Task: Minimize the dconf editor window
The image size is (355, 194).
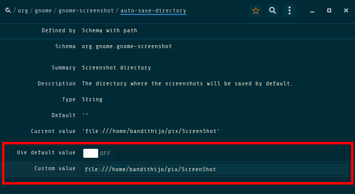Action: point(312,10)
